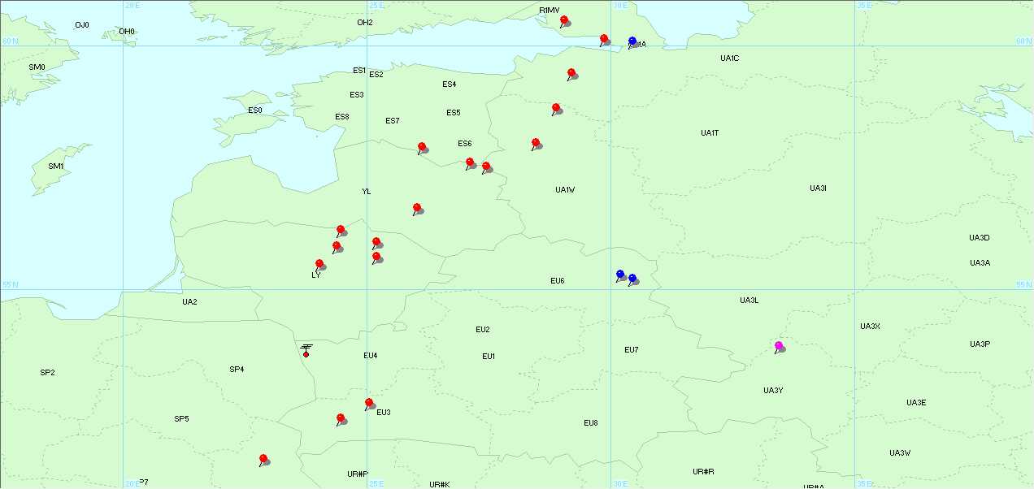Select the YL prefix label in Latvia
Screen dimensions: 1034x489
[366, 192]
